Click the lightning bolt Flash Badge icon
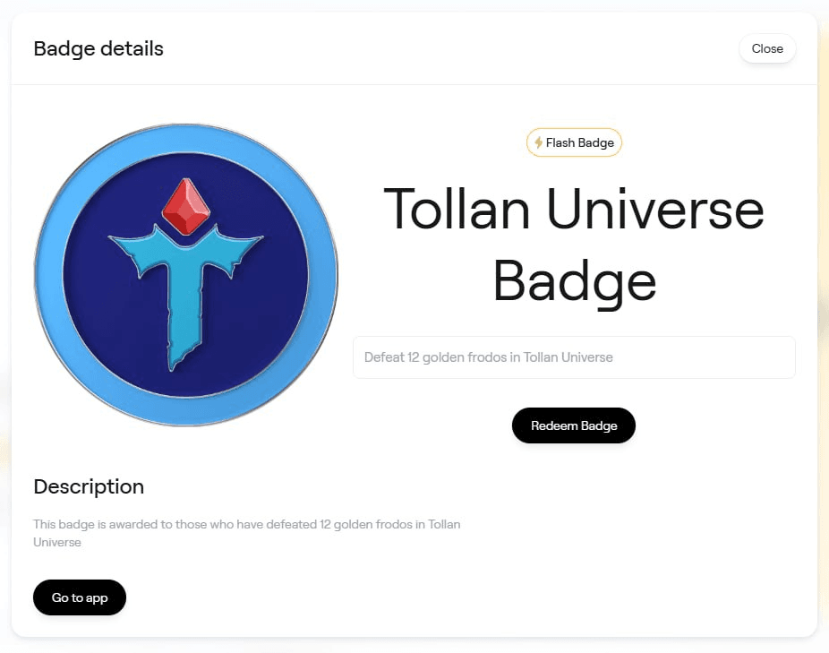The image size is (829, 653). tap(538, 142)
